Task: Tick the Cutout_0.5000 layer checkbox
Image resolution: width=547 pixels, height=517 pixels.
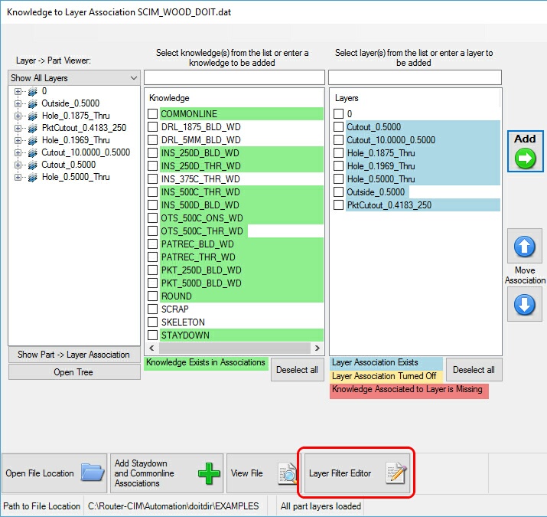Action: tap(338, 127)
